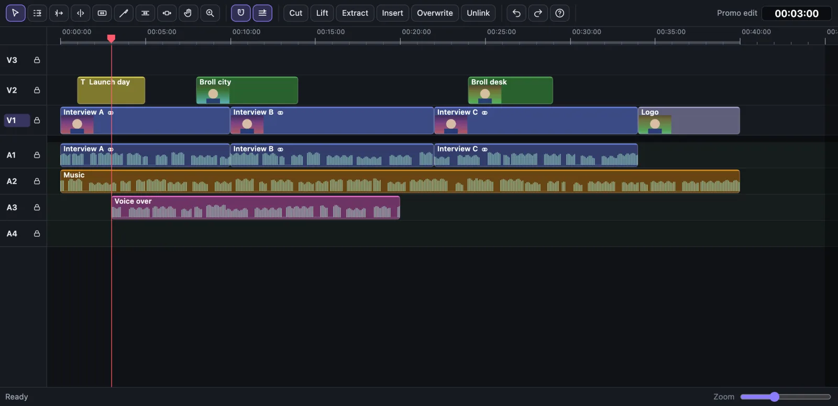
Task: Click the 00:03:00 timecode field
Action: (x=797, y=14)
